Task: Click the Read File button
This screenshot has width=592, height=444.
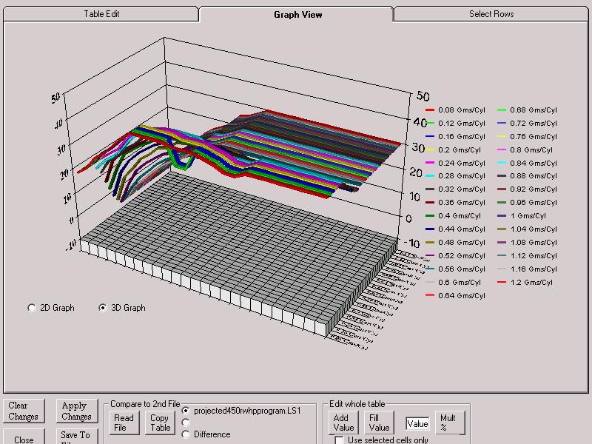Action: coord(124,423)
